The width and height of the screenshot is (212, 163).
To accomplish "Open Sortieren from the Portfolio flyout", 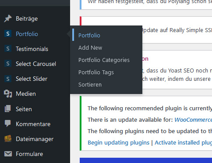I will (x=90, y=85).
